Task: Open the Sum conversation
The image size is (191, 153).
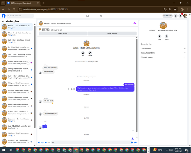Action: point(17,55)
